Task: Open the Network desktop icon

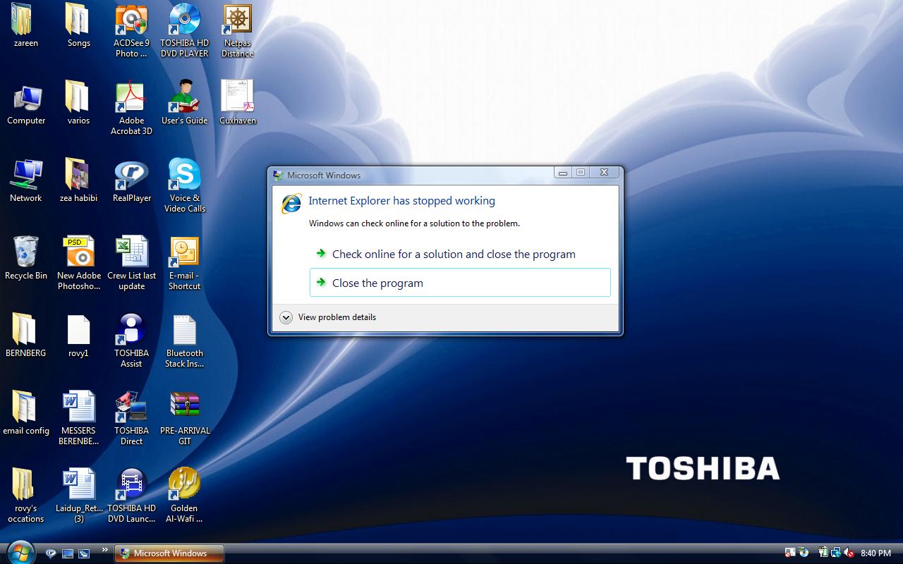Action: point(26,180)
